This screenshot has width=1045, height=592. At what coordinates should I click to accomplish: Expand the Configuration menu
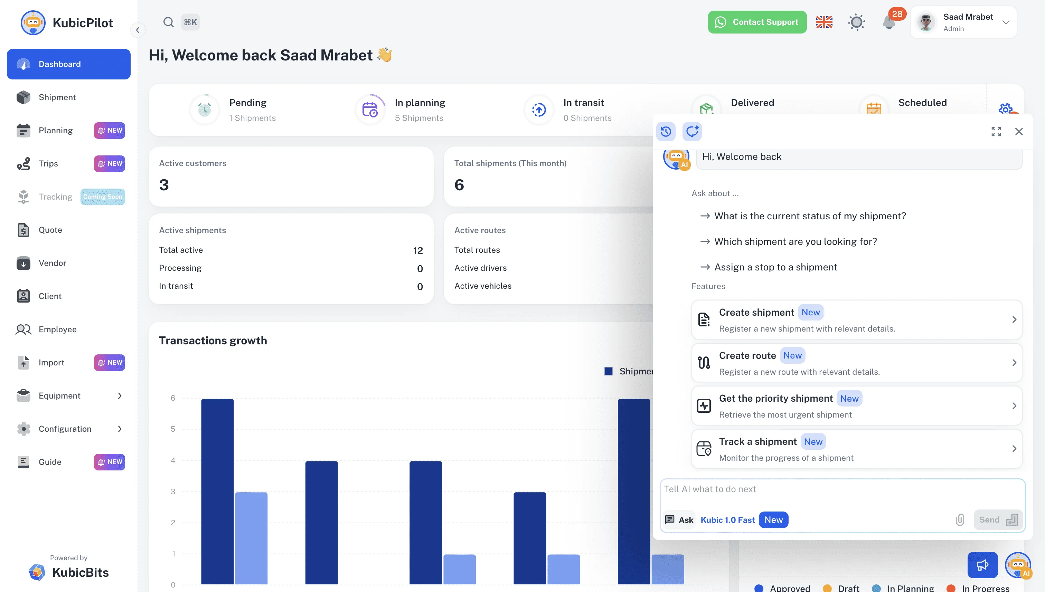coord(120,429)
